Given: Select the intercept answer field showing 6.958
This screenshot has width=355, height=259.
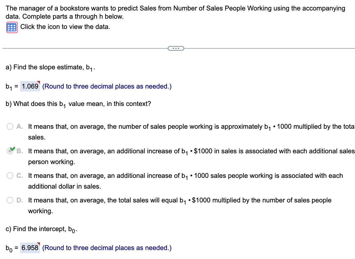Looking at the screenshot, I should click(29, 248).
